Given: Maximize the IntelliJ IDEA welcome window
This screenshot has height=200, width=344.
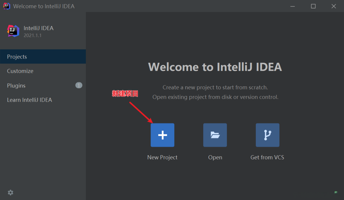Looking at the screenshot, I should click(313, 6).
